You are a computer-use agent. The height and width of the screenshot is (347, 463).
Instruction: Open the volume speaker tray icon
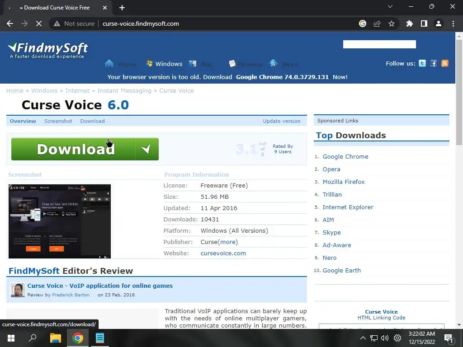click(x=385, y=338)
